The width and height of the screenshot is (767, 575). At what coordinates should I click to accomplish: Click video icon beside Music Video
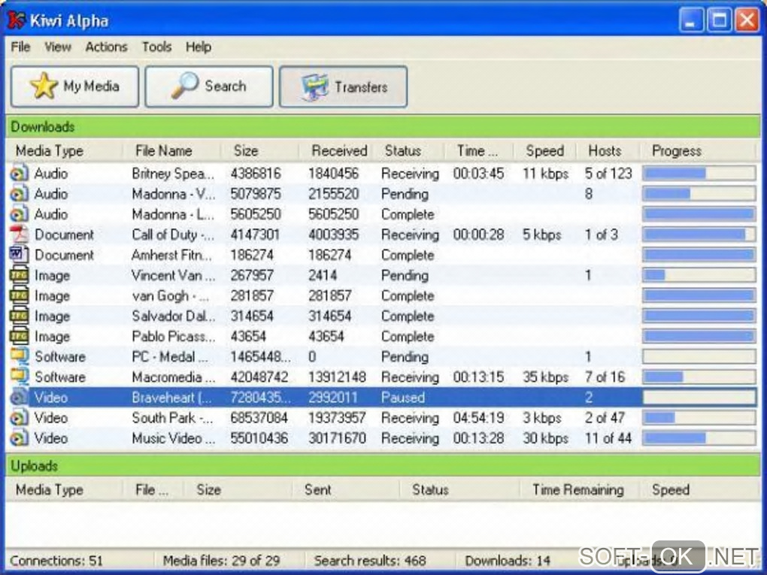(x=19, y=438)
